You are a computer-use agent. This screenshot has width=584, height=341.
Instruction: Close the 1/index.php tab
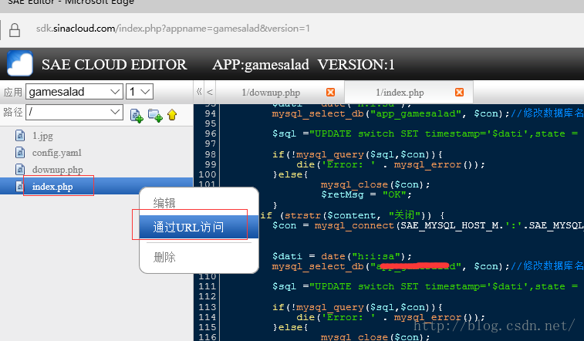pyautogui.click(x=460, y=92)
